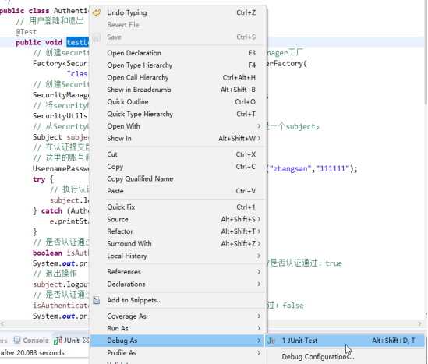Image resolution: width=428 pixels, height=364 pixels.
Task: Choose Add to Snippets...
Action: [178, 300]
